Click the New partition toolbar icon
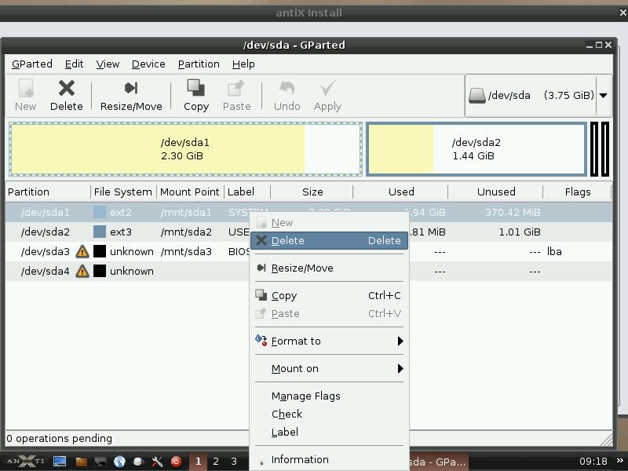This screenshot has width=628, height=471. [x=26, y=88]
